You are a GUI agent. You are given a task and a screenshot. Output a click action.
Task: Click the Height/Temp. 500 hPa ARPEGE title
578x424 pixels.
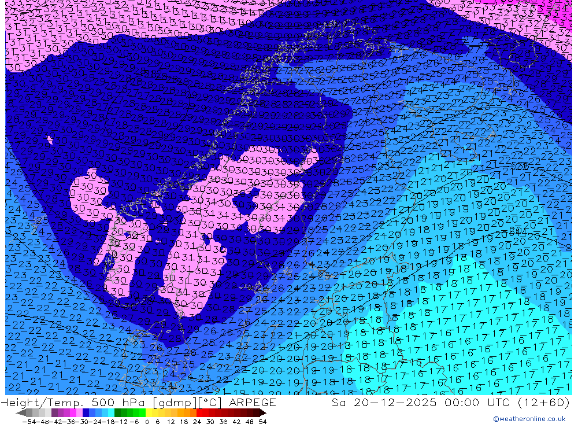[138, 403]
